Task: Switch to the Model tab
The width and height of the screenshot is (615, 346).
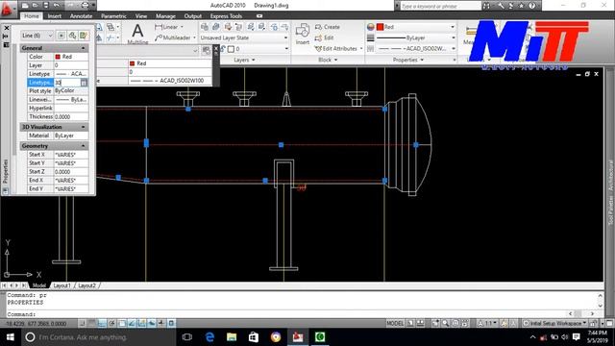Action: [x=38, y=285]
